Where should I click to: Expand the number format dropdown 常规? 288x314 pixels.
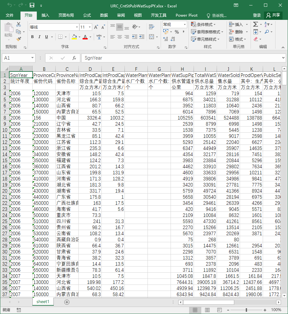(185, 25)
